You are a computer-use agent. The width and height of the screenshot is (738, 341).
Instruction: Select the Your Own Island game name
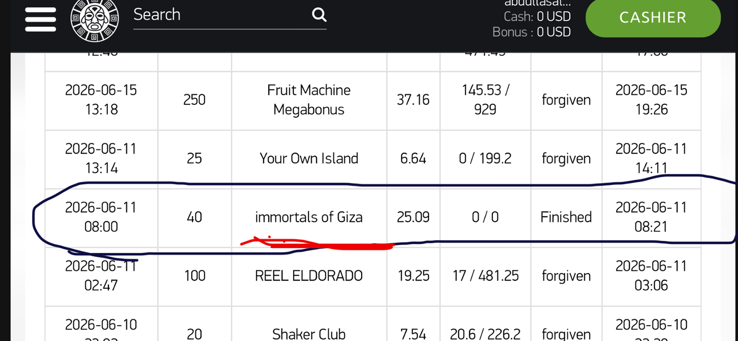[309, 158]
